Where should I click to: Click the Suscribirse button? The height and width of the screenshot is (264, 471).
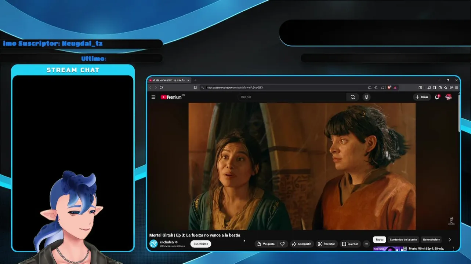(201, 244)
